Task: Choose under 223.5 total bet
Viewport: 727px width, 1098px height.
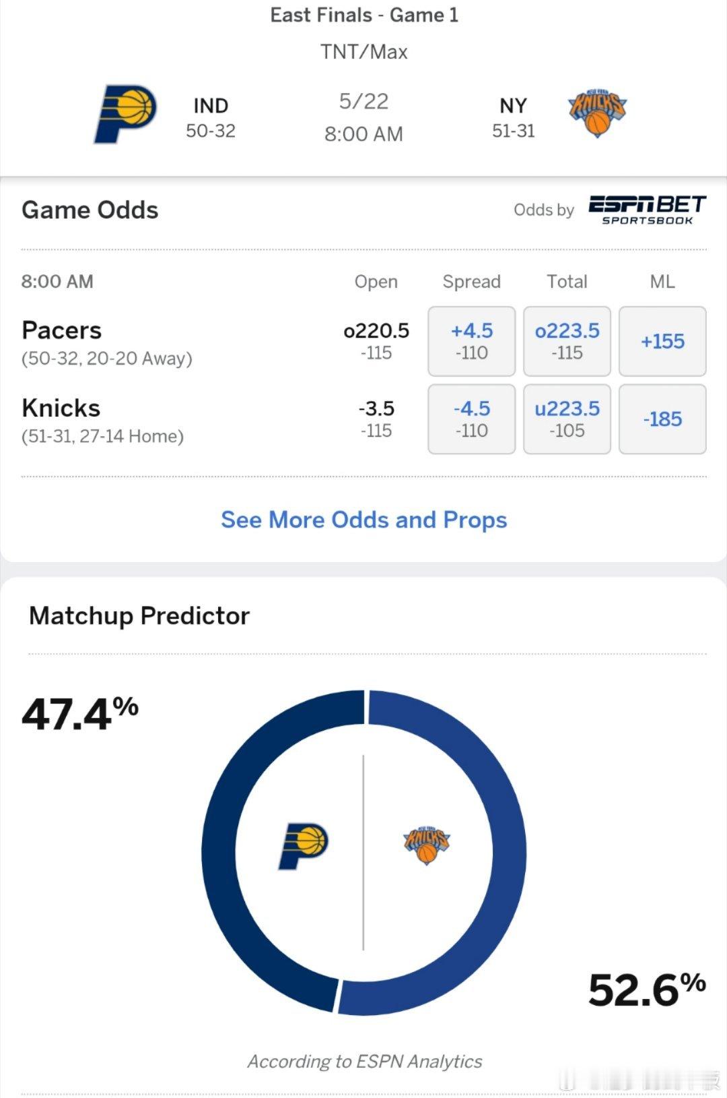Action: coord(567,419)
